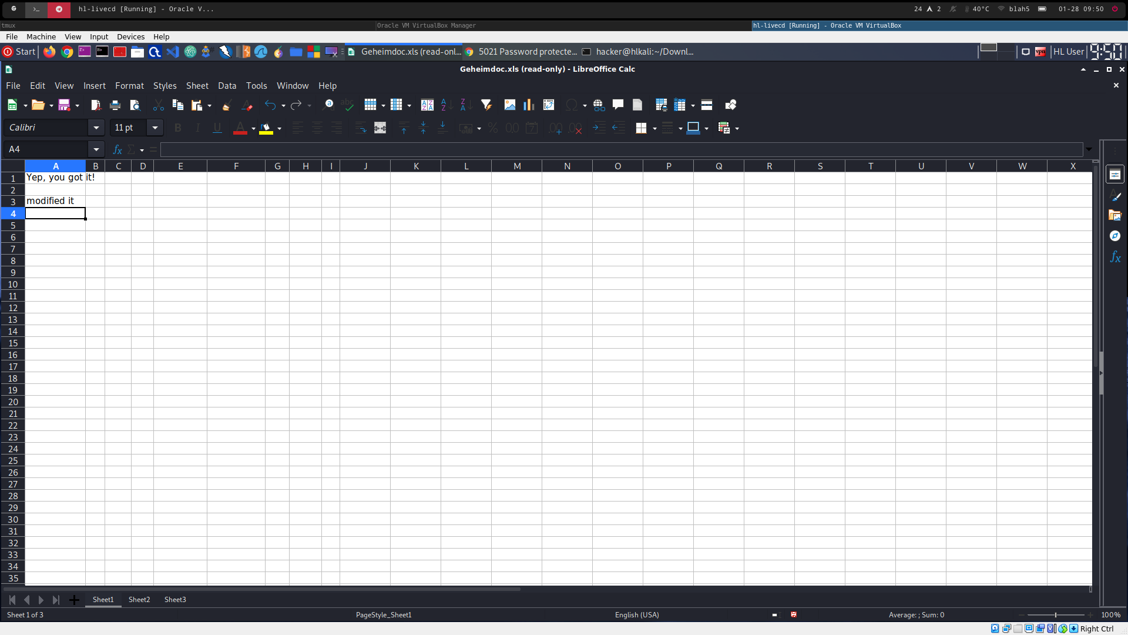
Task: Open the sidebar Gallery icon
Action: tap(1114, 215)
